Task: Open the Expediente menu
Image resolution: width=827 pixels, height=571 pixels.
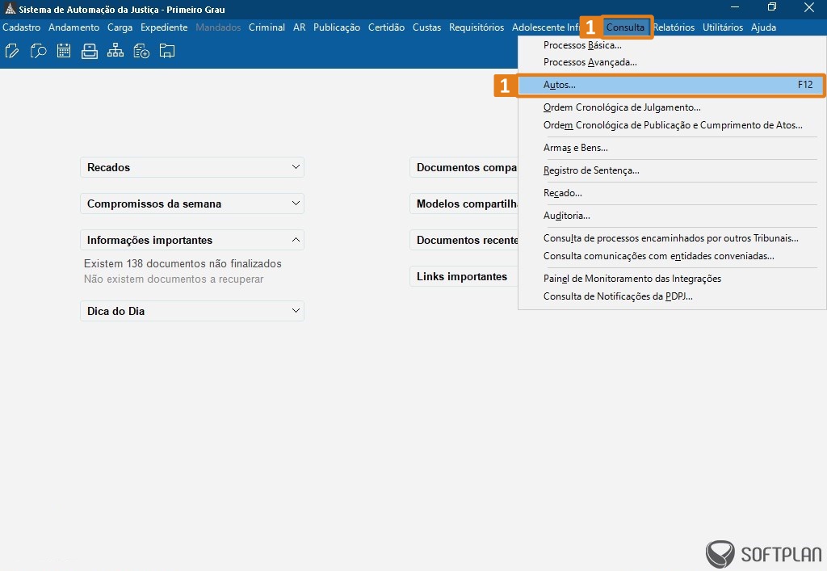Action: [x=164, y=27]
